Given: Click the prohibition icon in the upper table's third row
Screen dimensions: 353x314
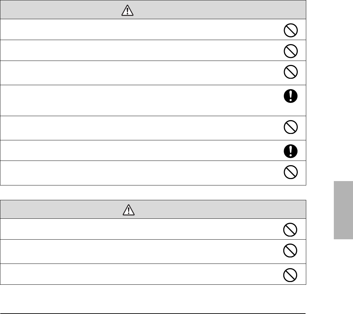Looking at the screenshot, I should (x=290, y=72).
